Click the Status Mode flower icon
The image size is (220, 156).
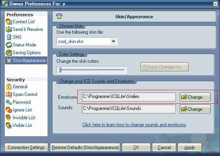9,45
